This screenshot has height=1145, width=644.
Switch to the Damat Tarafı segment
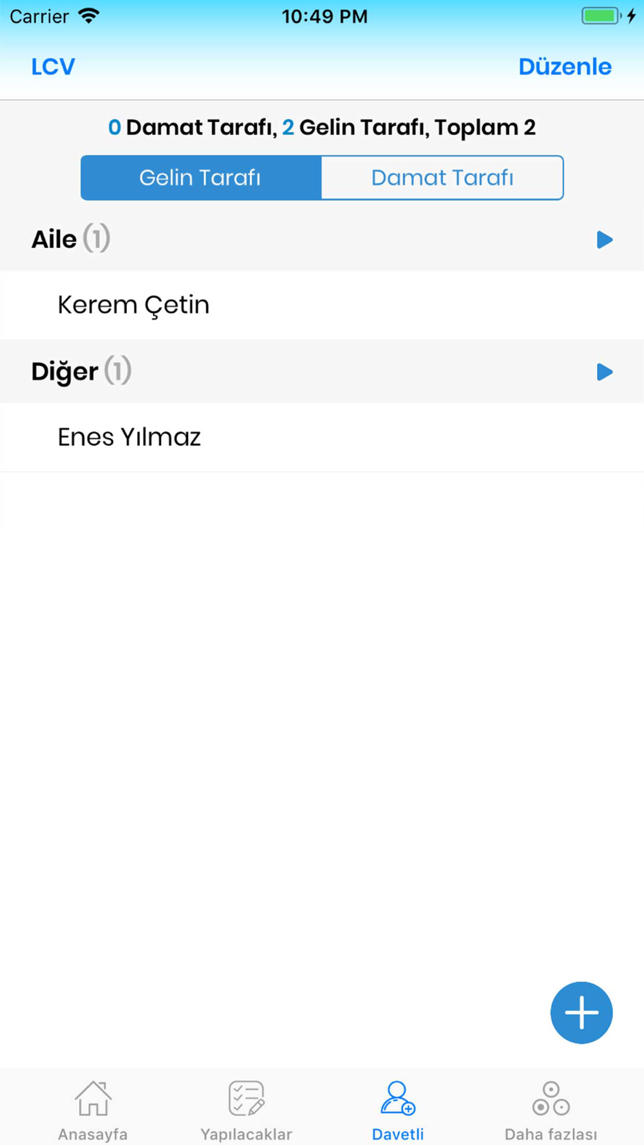[442, 178]
